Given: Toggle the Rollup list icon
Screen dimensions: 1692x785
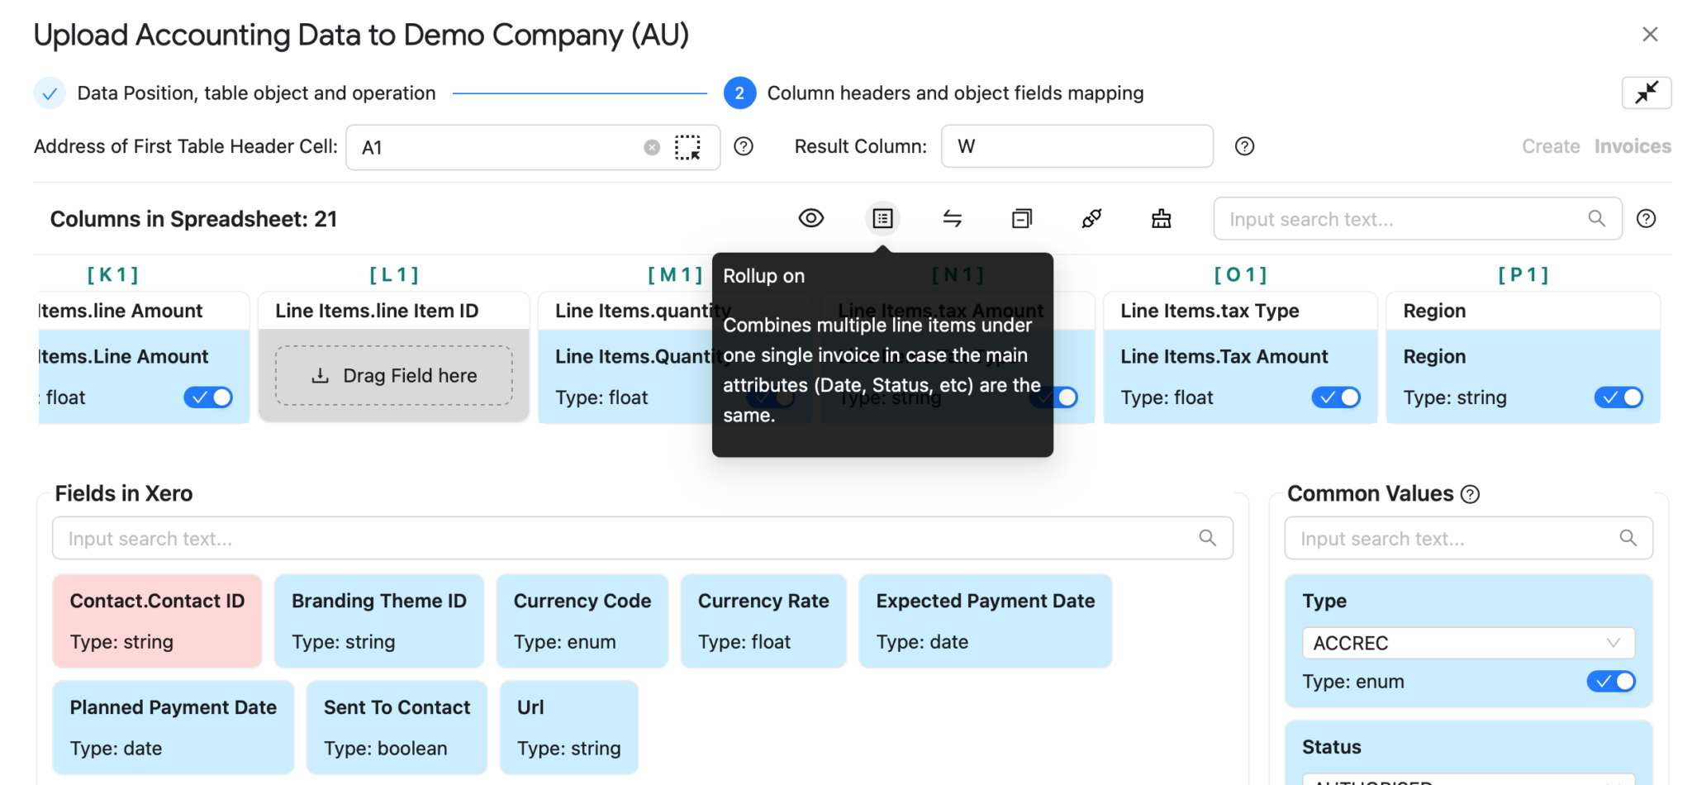Looking at the screenshot, I should coord(882,218).
